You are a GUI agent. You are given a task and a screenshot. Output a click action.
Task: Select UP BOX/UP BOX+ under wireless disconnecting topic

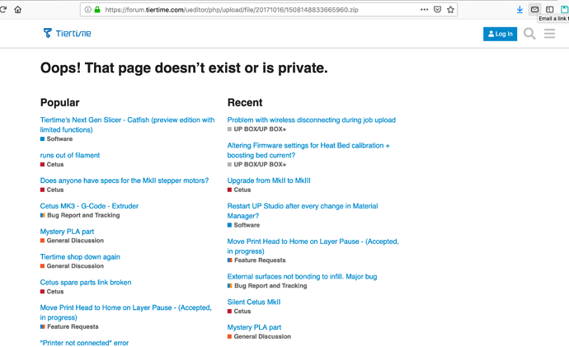pyautogui.click(x=256, y=129)
